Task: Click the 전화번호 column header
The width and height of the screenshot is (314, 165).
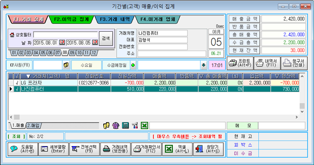Action: coord(94,76)
